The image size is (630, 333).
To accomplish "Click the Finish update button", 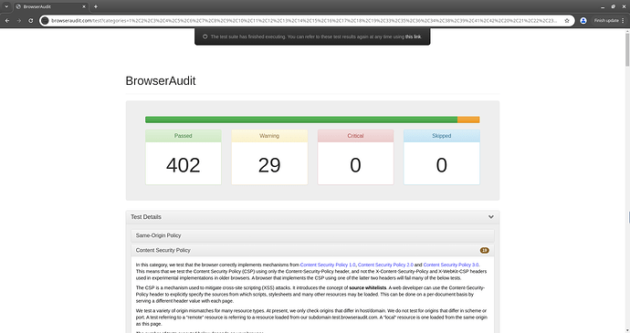I will tap(609, 20).
